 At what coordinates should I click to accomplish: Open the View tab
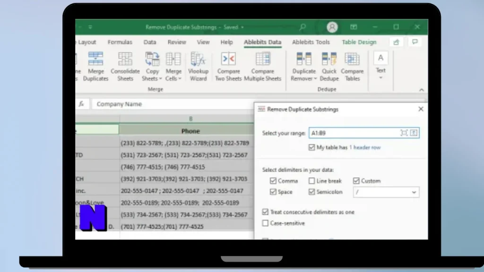point(203,42)
